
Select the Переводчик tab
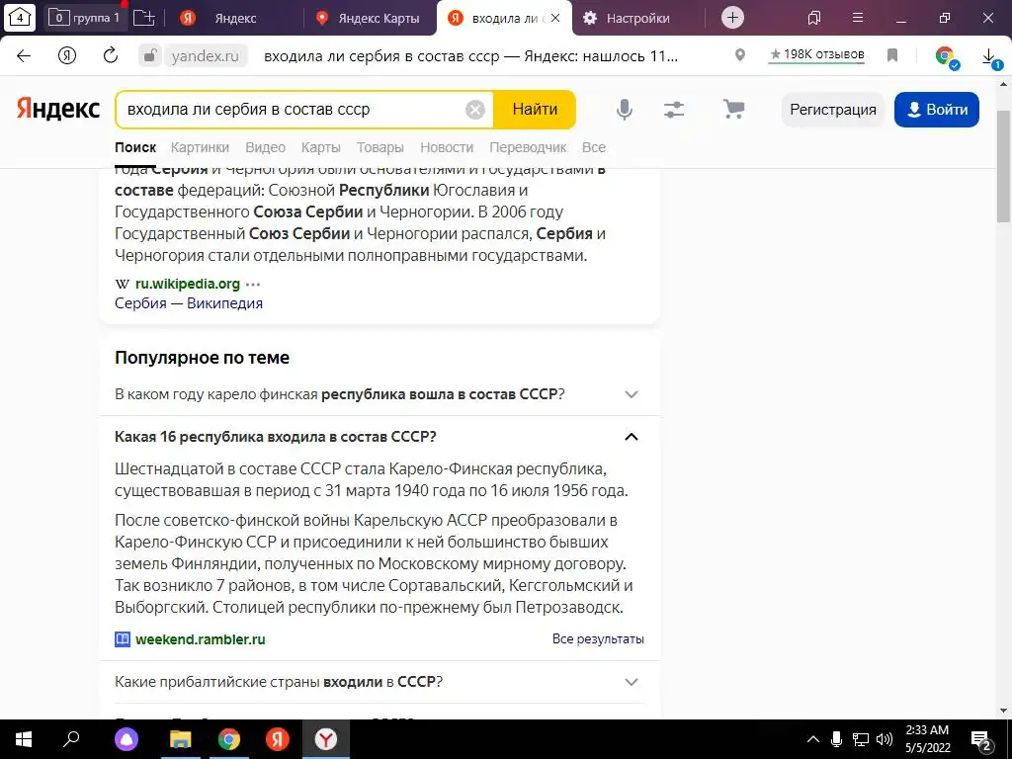click(x=528, y=147)
